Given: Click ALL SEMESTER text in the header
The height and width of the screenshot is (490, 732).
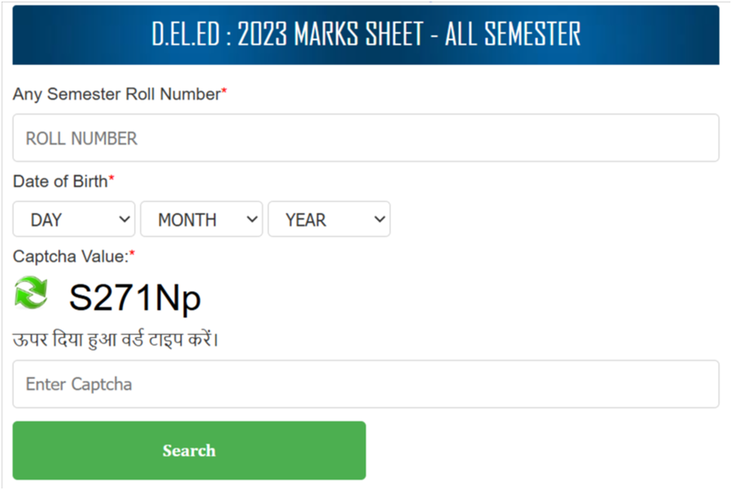Looking at the screenshot, I should click(x=513, y=34).
